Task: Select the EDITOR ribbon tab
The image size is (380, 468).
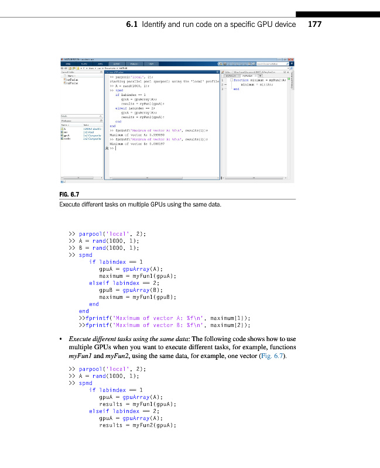Action: [x=117, y=63]
